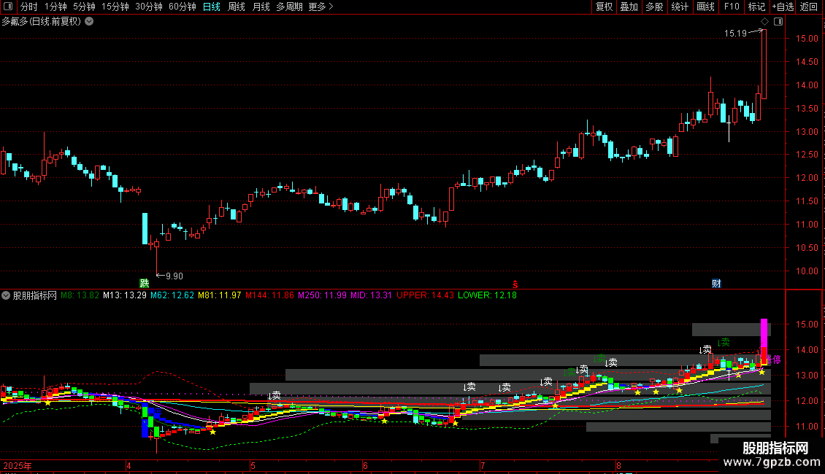This screenshot has height=474, width=825.
Task: Click the diamond marker icon above chart
Action: [x=765, y=22]
